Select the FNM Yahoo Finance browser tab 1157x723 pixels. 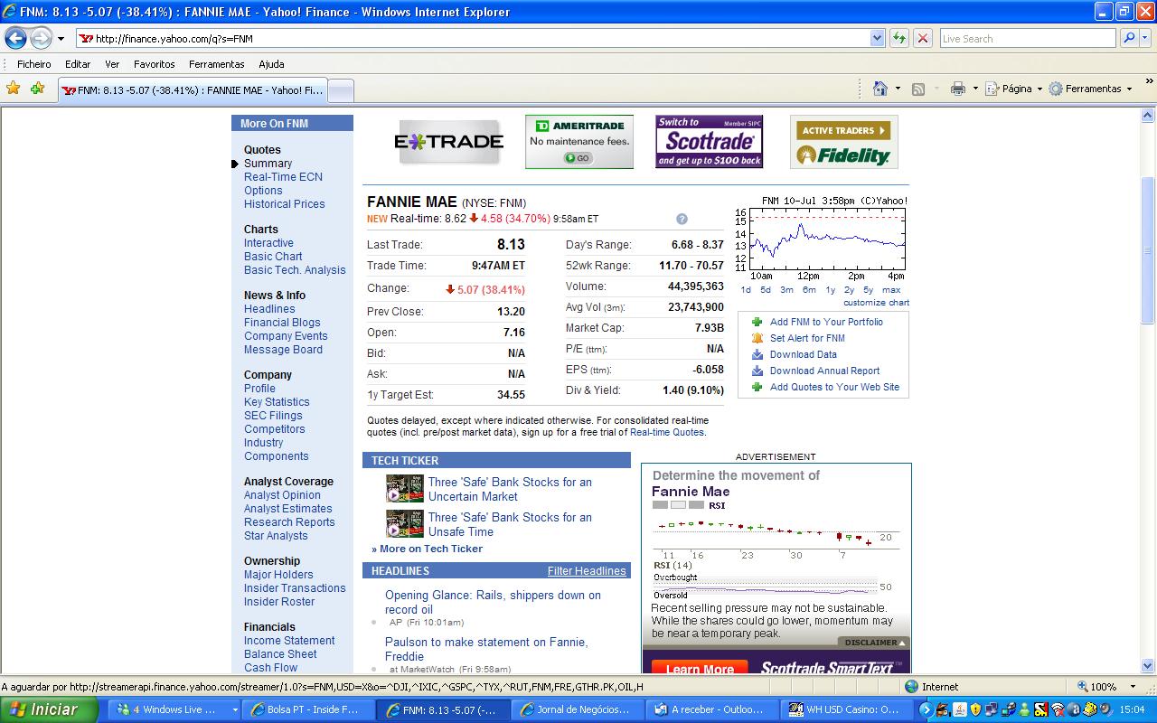tap(192, 90)
